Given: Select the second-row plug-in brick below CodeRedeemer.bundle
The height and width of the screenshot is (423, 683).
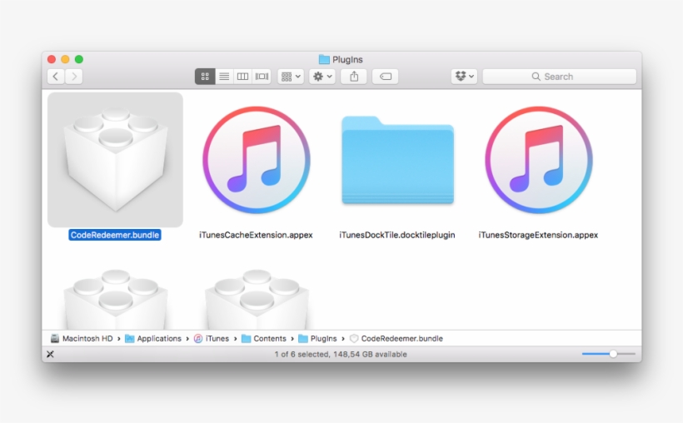Looking at the screenshot, I should 116,299.
